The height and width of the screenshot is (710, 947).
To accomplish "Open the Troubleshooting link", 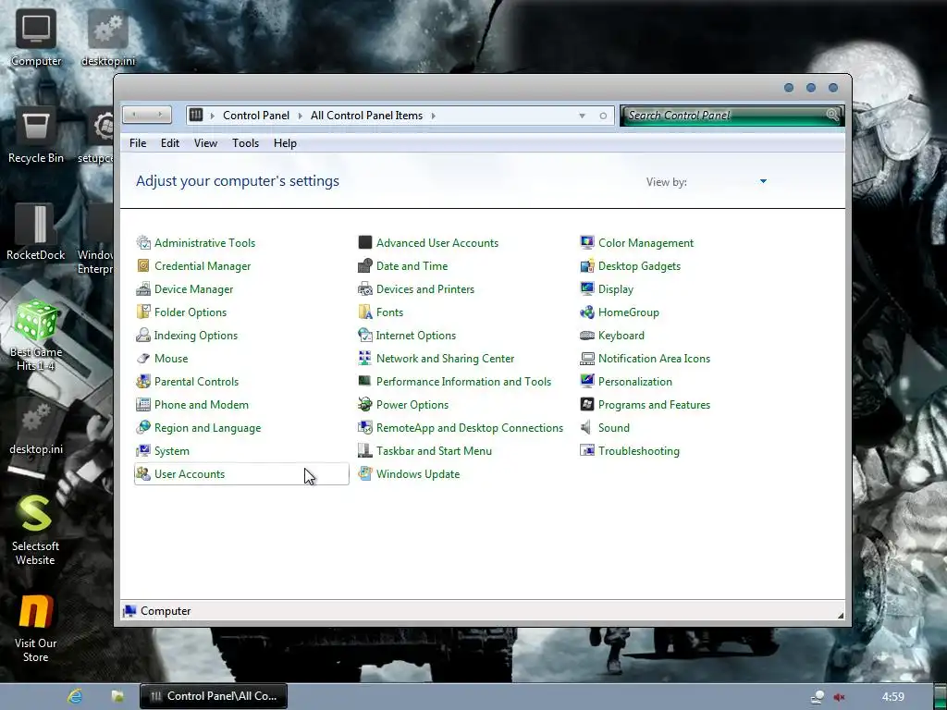I will [638, 451].
